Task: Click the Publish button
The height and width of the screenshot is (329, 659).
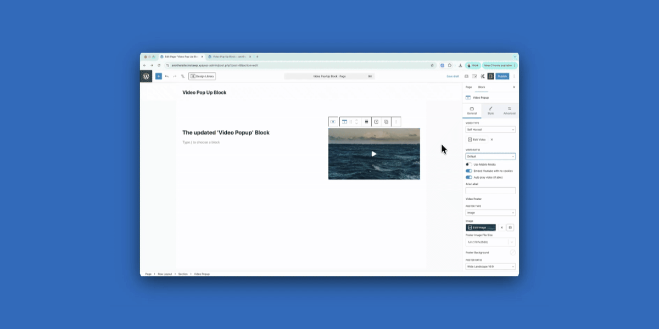Action: click(x=502, y=76)
